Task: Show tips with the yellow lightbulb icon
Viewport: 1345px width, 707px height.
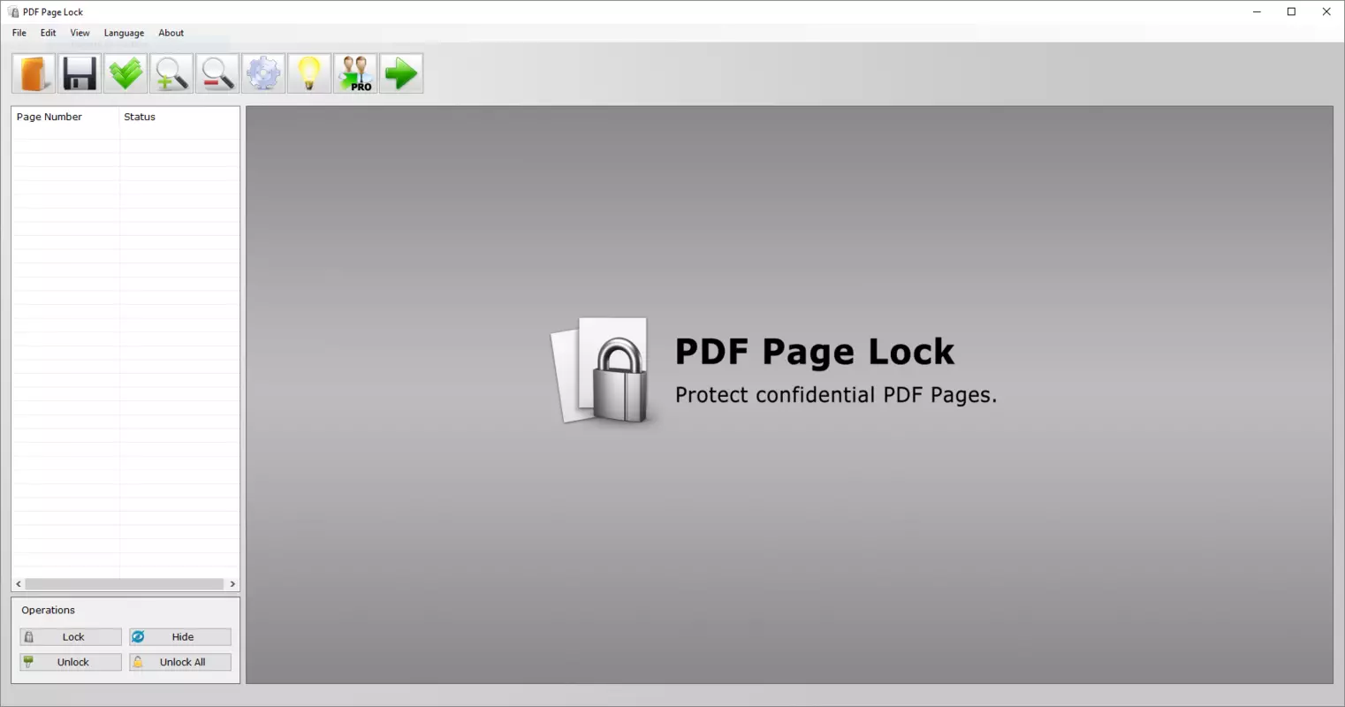Action: [309, 73]
